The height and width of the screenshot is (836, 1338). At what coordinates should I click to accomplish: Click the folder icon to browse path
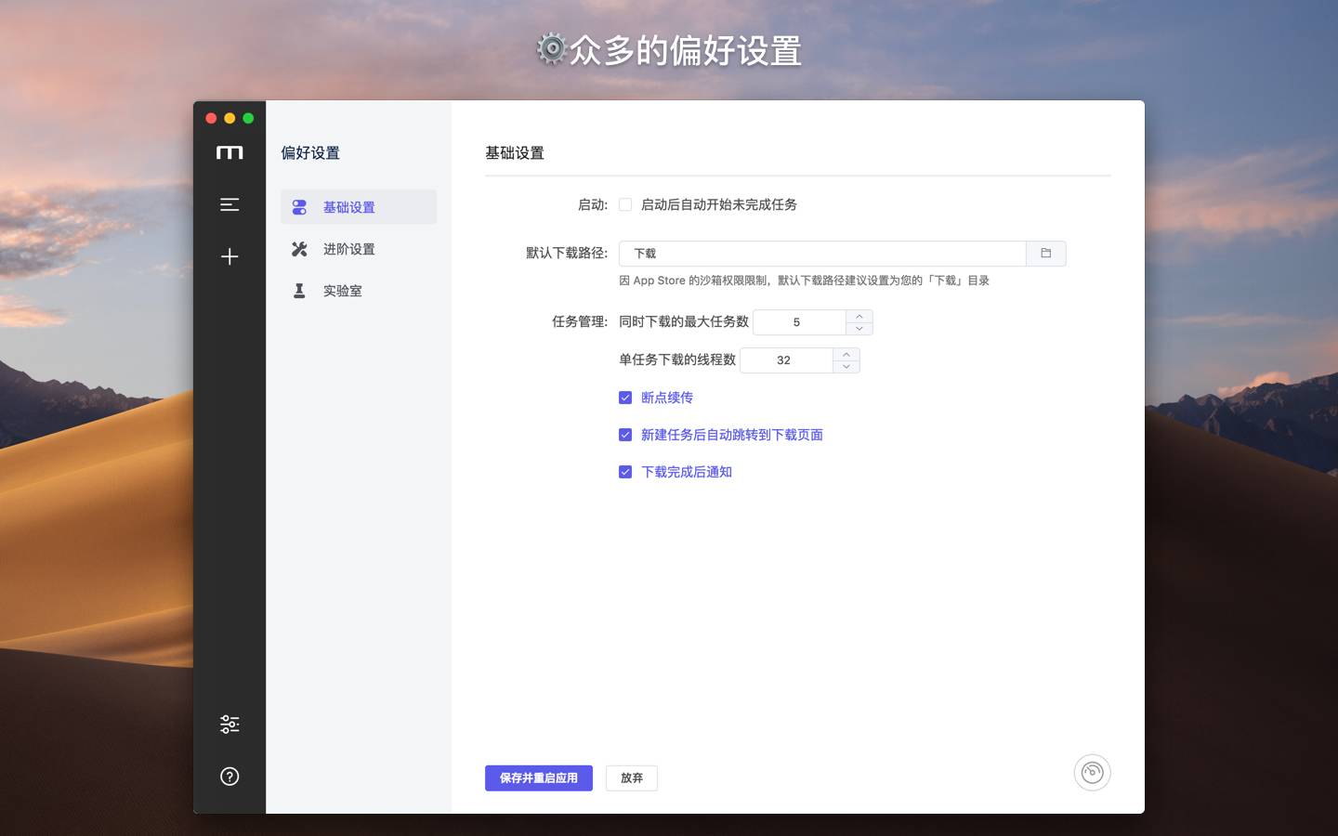pos(1045,254)
